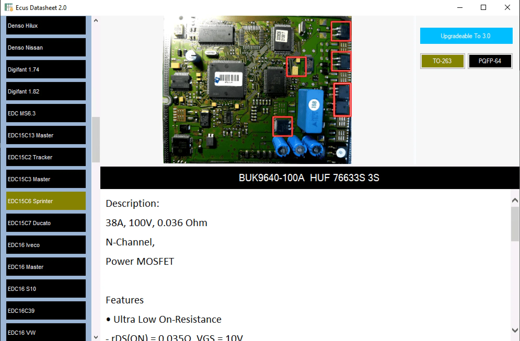
Task: Open the EDC15C6 Sprinter entry
Action: click(46, 201)
